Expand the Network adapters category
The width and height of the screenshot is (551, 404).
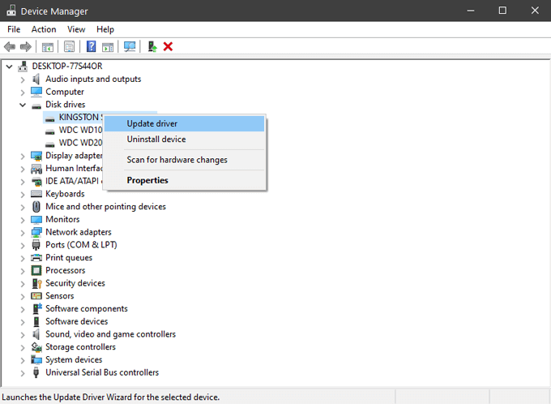coord(23,232)
